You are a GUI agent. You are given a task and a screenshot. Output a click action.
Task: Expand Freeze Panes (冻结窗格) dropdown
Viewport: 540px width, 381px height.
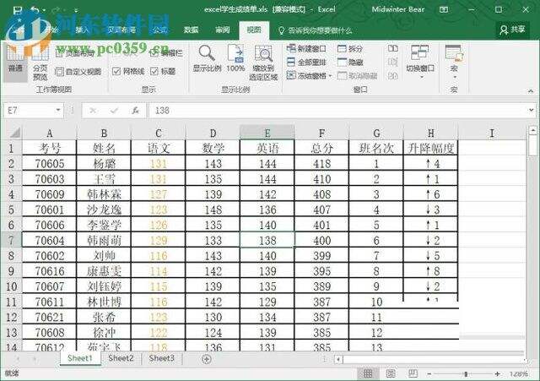point(330,75)
